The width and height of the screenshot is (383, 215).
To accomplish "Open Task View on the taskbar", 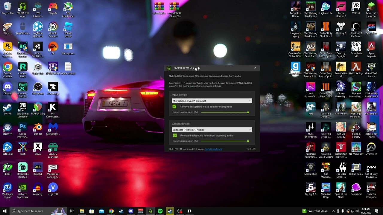I will coord(72,211).
